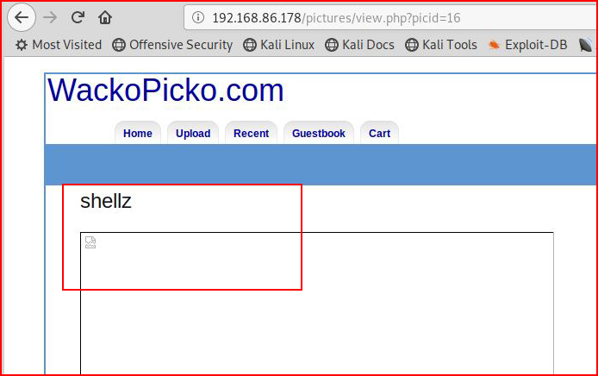Open the Offensive Security bookmark
The image size is (598, 376).
point(172,45)
